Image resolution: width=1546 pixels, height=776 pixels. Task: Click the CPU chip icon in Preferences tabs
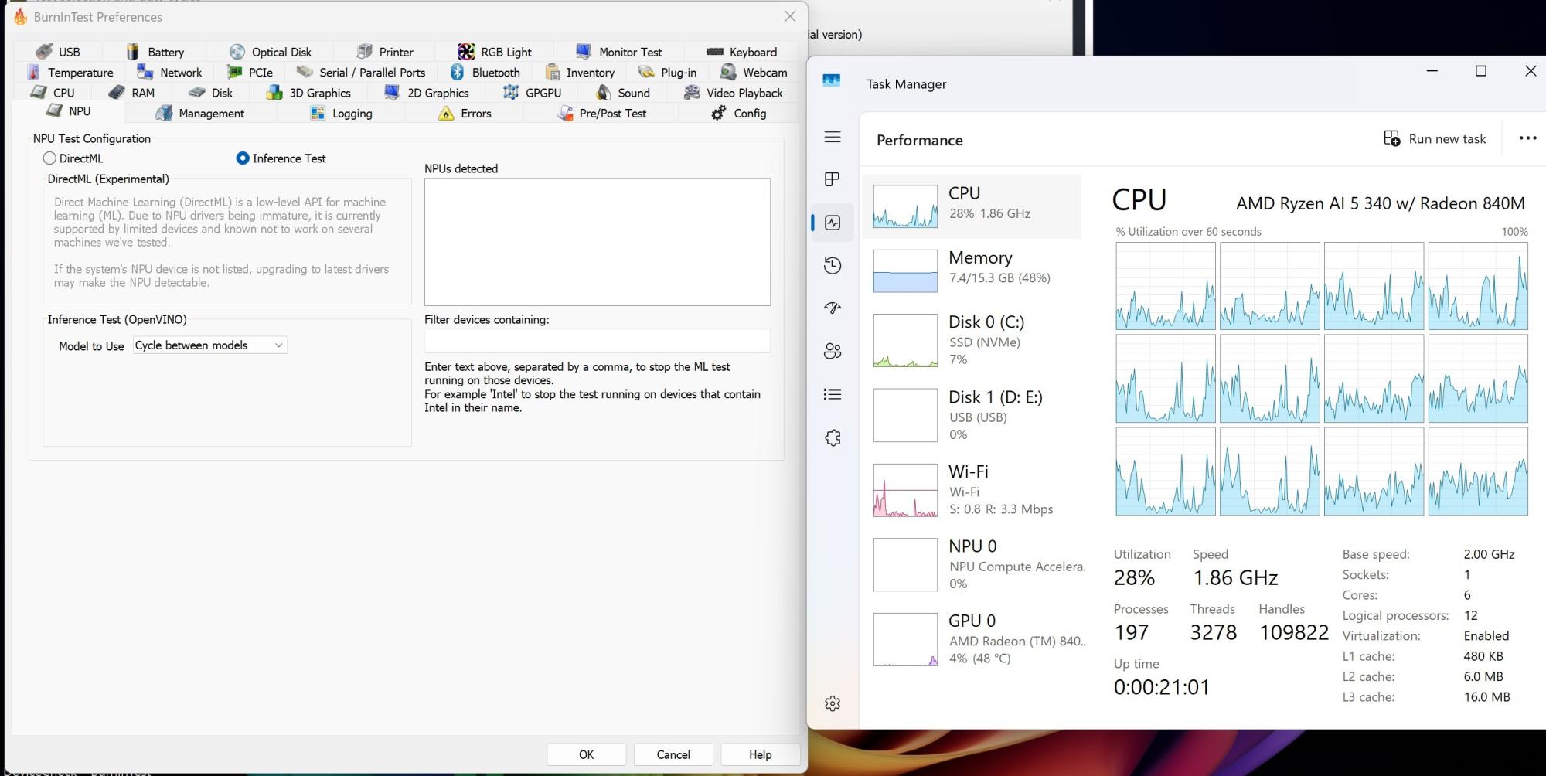pyautogui.click(x=38, y=92)
